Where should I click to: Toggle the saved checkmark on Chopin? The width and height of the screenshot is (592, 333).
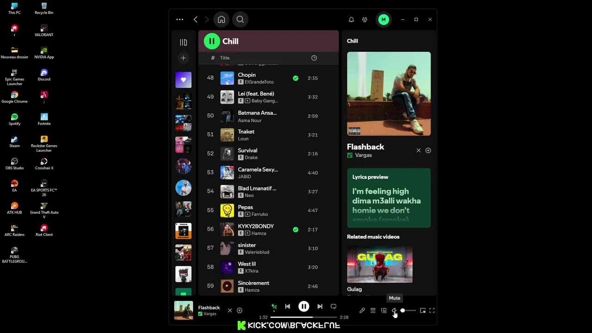(296, 78)
